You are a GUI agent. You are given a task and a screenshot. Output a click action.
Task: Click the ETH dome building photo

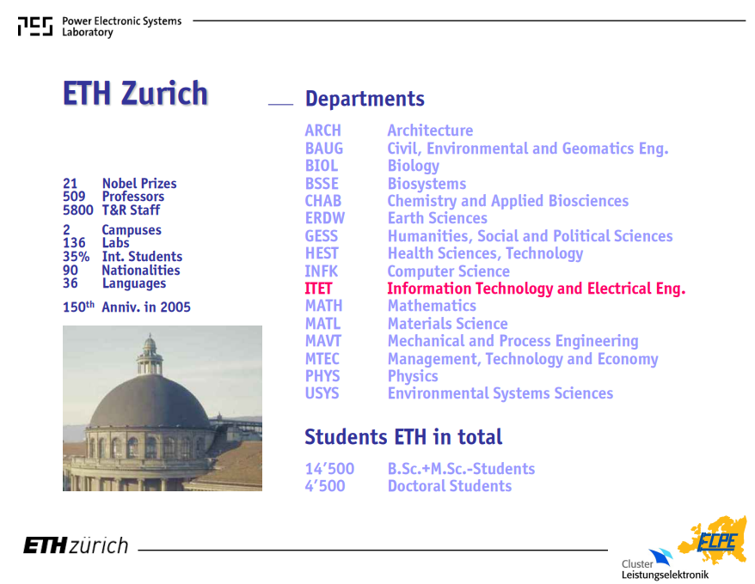[x=163, y=408]
